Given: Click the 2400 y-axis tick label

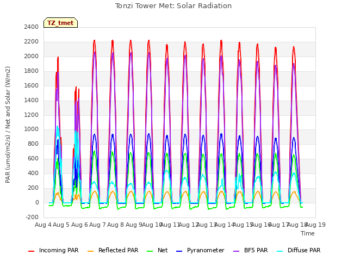Looking at the screenshot, I should pyautogui.click(x=32, y=27).
